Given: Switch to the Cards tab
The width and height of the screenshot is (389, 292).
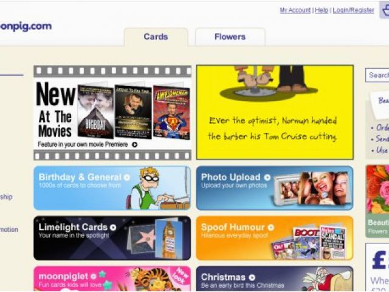Looking at the screenshot, I should (156, 36).
